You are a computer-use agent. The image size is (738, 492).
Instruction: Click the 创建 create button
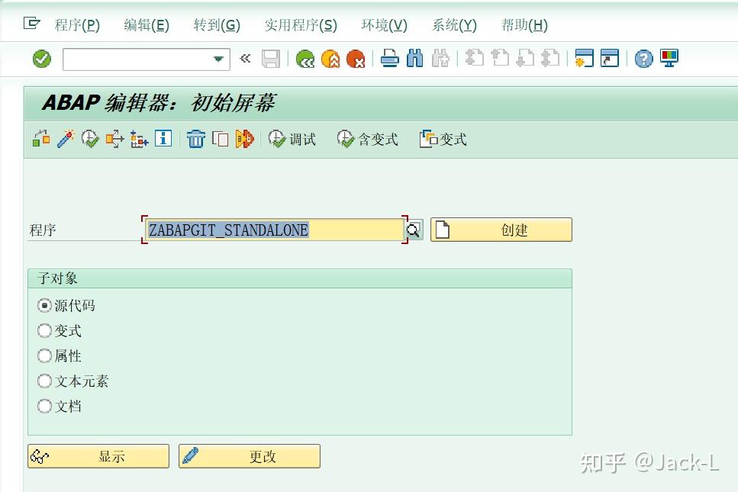pyautogui.click(x=501, y=230)
